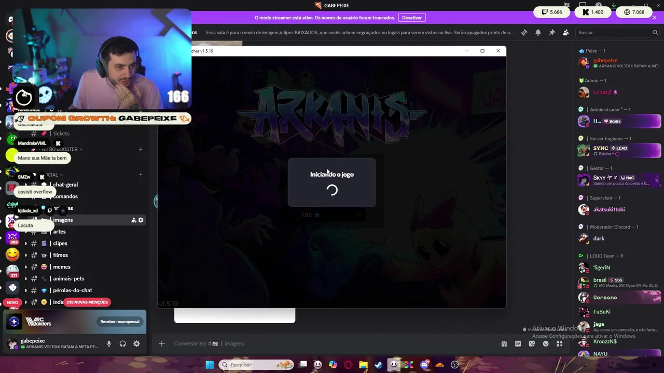Open member NAYU profile
The height and width of the screenshot is (373, 664).
[619, 354]
